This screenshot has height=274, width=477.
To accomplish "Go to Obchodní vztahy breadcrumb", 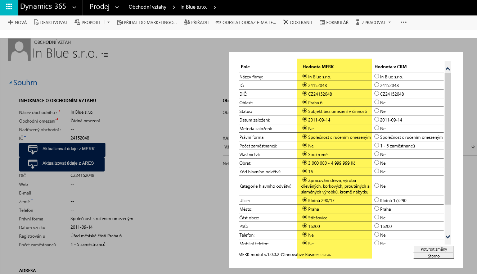I will (148, 8).
